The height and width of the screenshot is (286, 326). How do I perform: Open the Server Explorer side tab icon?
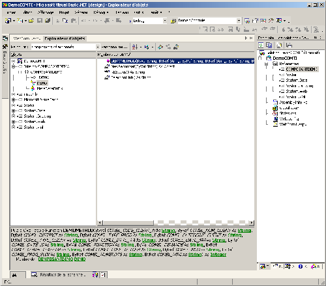point(5,38)
